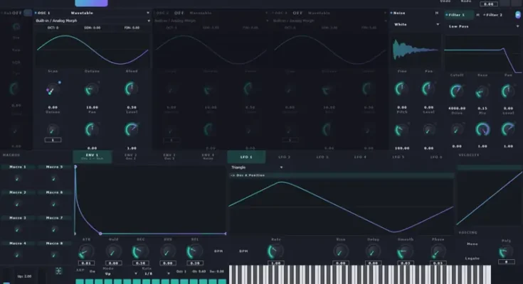Click the SEM: 0.00 semitone field
Screen dimensions: 523x284
click(x=92, y=28)
